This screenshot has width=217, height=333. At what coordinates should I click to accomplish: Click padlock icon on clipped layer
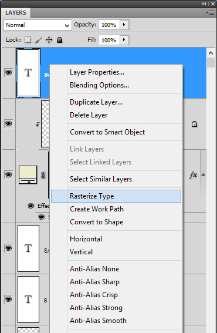coord(194,124)
